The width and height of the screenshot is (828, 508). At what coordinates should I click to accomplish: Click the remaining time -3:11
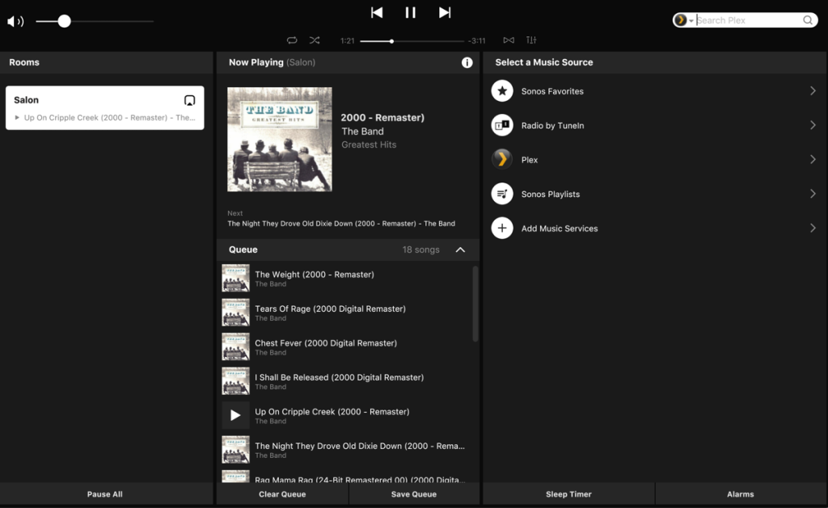477,40
